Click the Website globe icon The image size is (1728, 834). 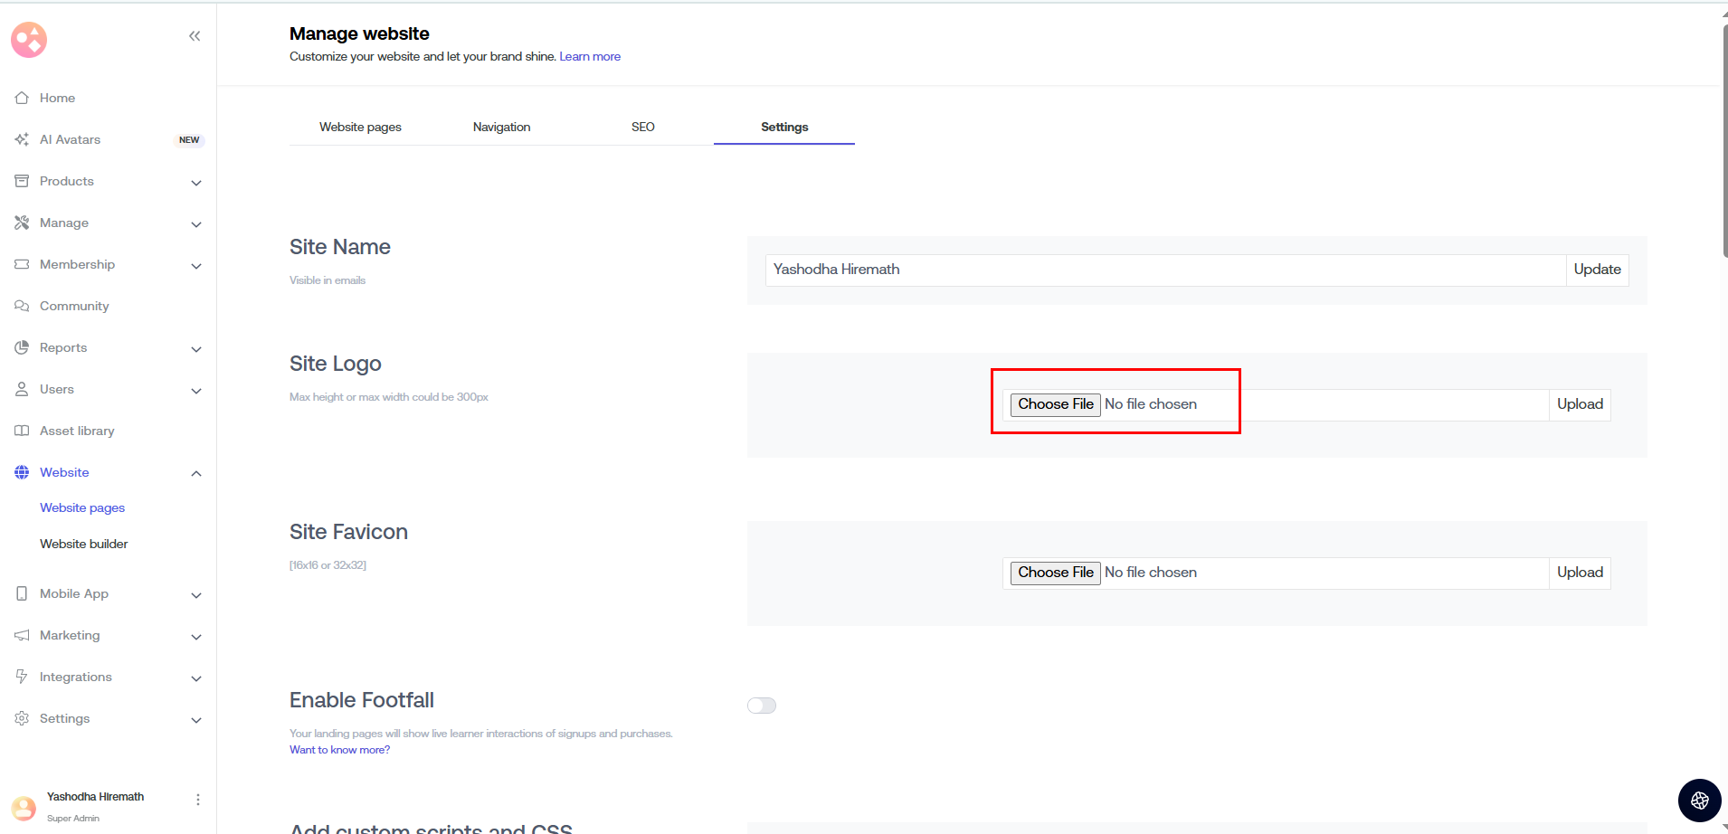point(22,472)
